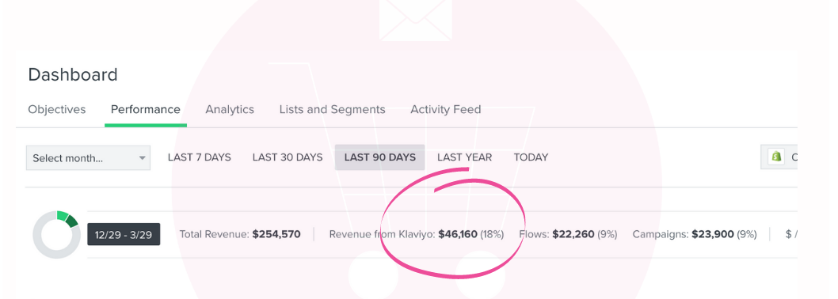Choose the Last 30 Days range

[x=288, y=157]
